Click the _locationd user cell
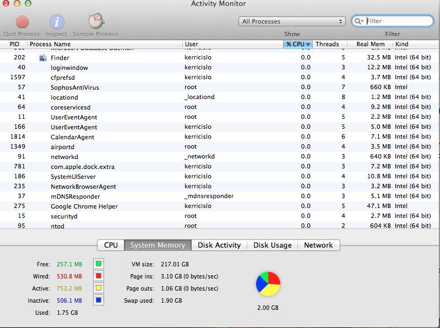440x328 pixels. pos(199,97)
